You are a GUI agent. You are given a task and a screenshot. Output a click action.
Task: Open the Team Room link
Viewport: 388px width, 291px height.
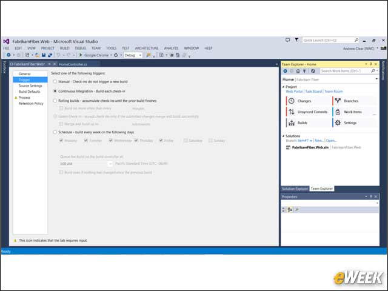pos(333,92)
